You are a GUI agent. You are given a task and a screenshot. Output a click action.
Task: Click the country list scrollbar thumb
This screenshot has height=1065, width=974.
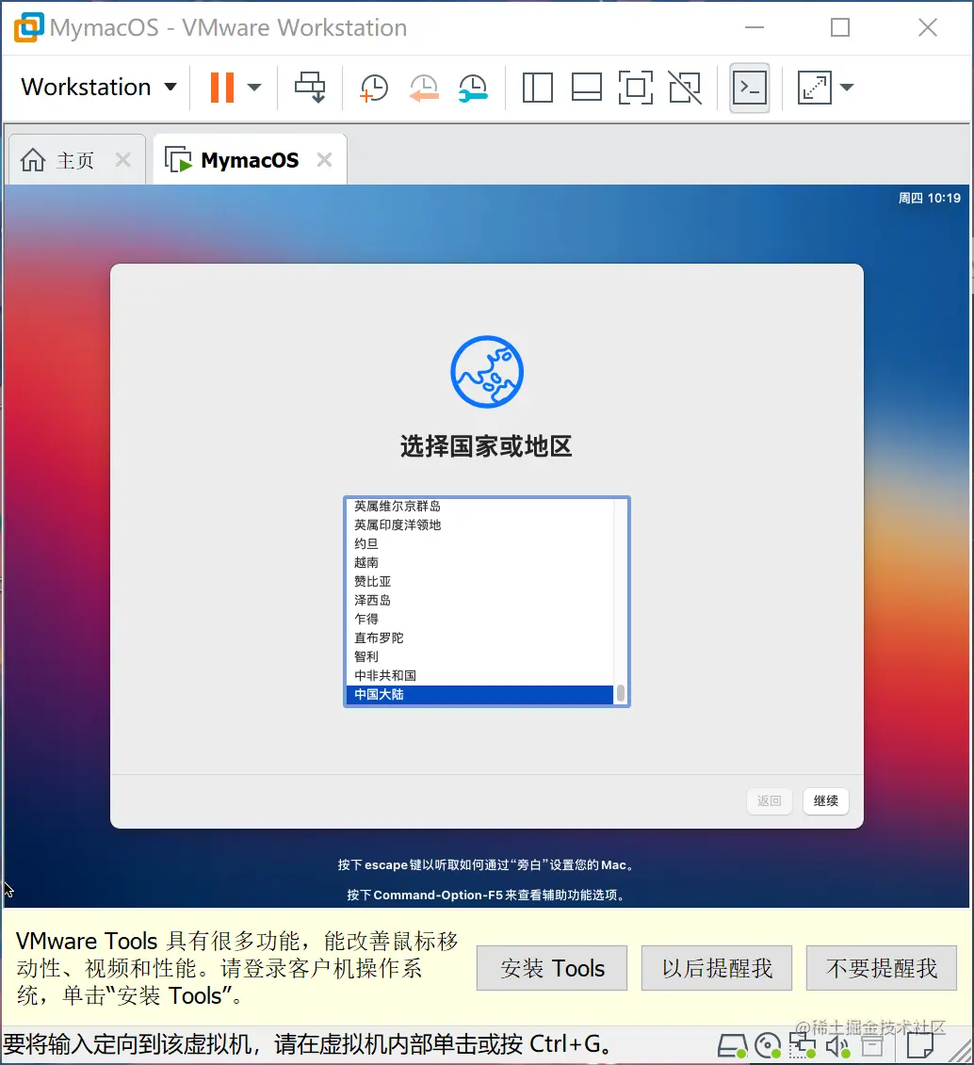click(x=621, y=693)
